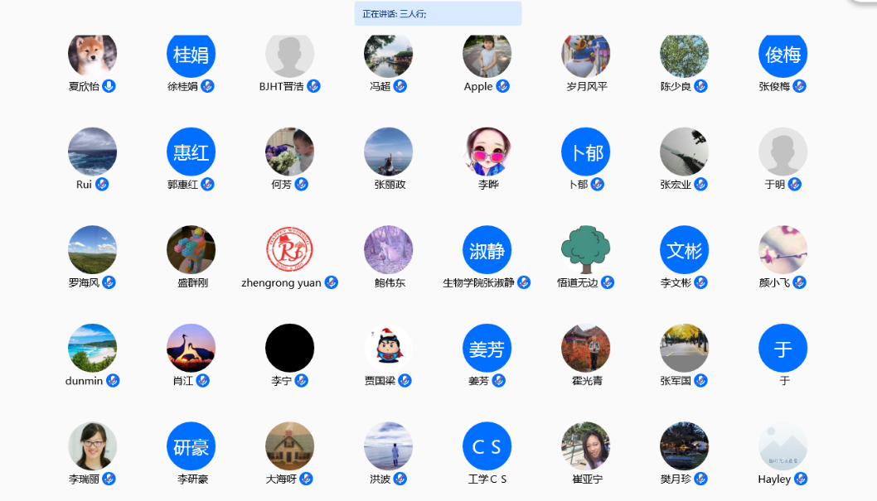This screenshot has height=501, width=877.
Task: Click the microphone icon next to Rui
Action: click(102, 184)
